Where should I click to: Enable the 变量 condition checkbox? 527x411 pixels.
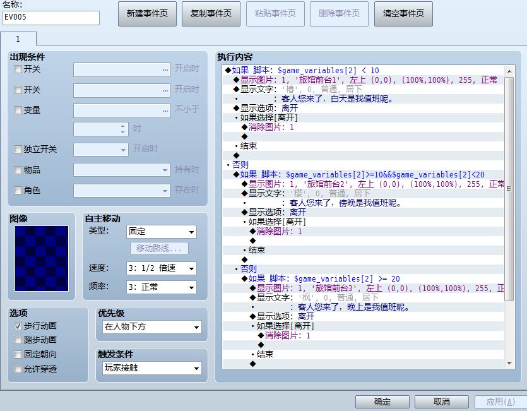tap(18, 110)
